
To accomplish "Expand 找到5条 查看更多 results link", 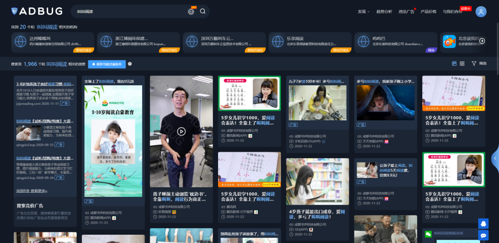I will tap(31, 191).
